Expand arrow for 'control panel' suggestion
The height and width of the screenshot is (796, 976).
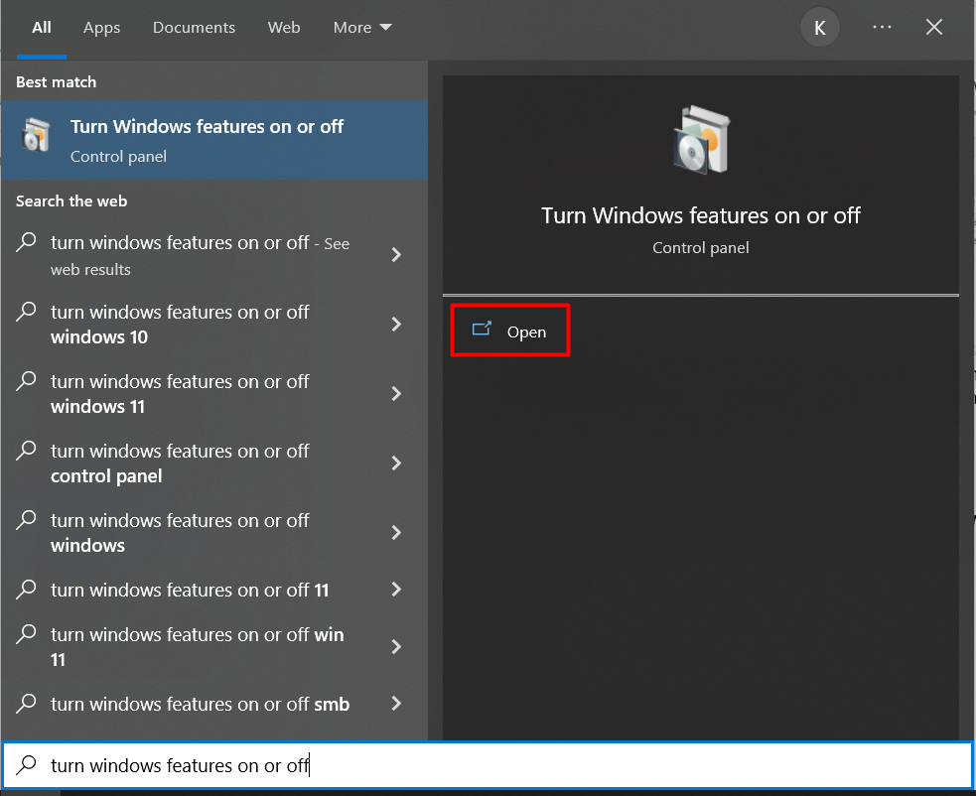396,464
